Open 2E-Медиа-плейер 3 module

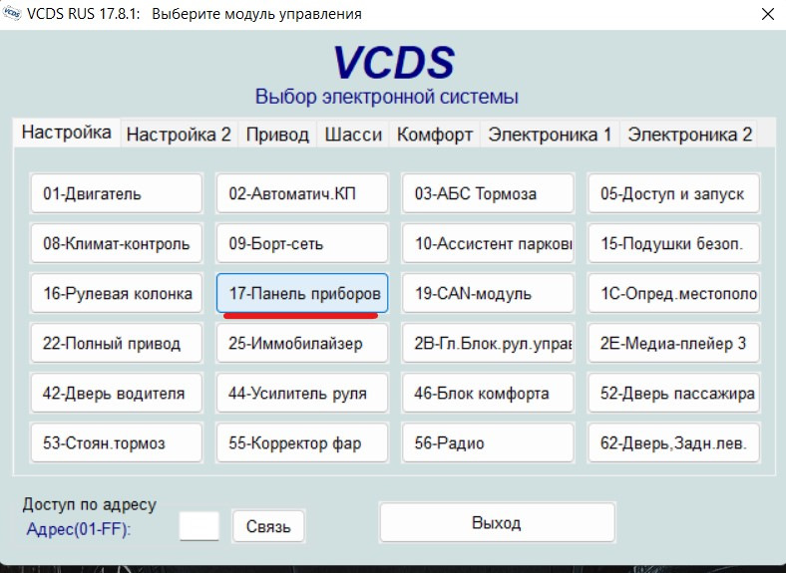[673, 343]
